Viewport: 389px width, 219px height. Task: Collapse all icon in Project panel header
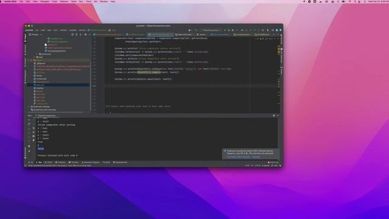pyautogui.click(x=80, y=35)
